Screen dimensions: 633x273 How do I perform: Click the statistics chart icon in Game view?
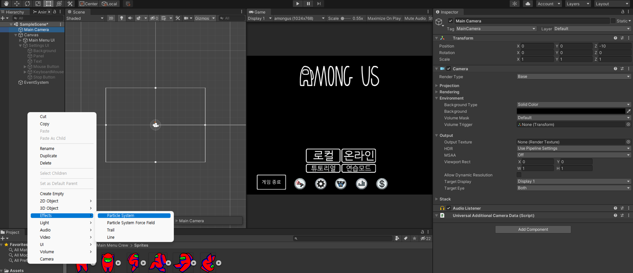coord(361,183)
